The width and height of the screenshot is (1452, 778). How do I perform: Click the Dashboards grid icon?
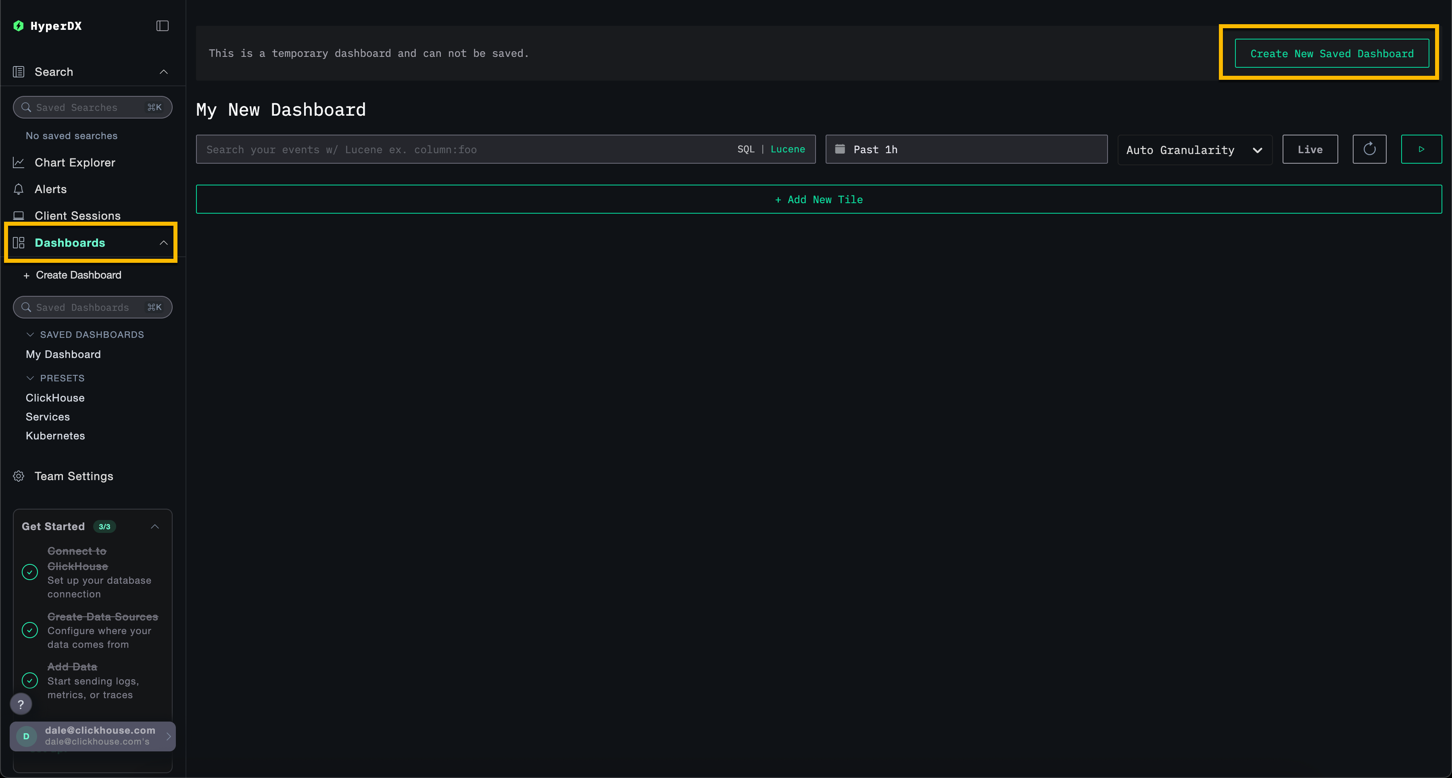coord(19,242)
